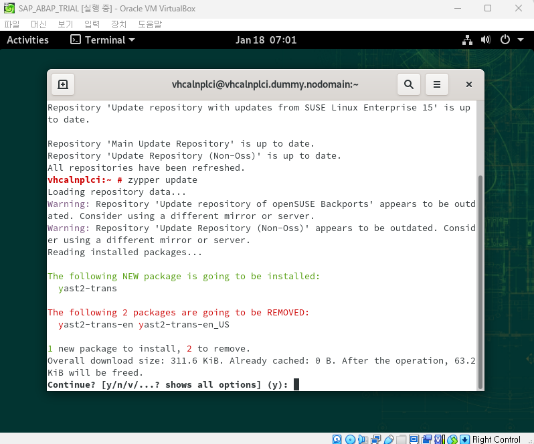Click 'All repositories have been refreshed.' line
534x444 pixels.
pos(146,168)
